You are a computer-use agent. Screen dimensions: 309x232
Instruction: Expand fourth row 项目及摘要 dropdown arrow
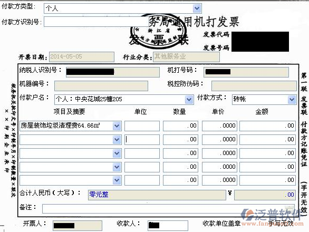(117, 167)
